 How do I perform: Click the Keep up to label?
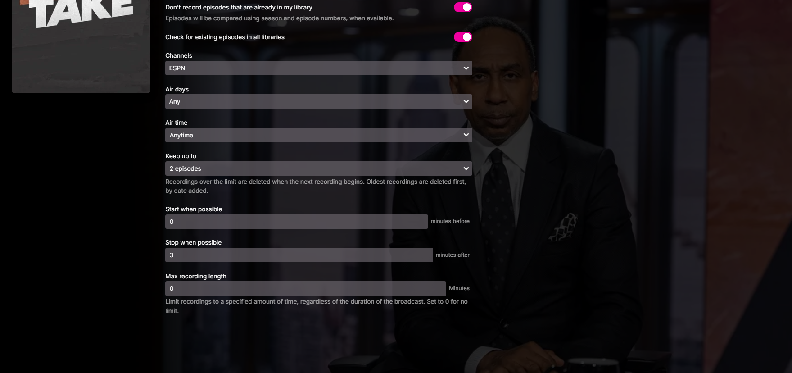[181, 156]
